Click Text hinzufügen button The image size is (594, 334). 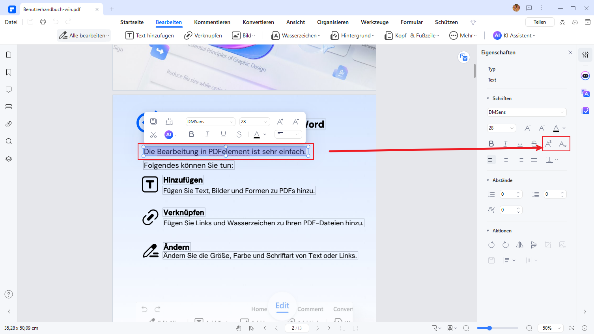[x=149, y=35]
